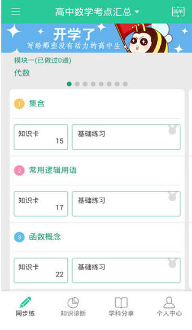Open the 知识诊断 pie chart icon
The image size is (192, 330).
click(73, 303)
